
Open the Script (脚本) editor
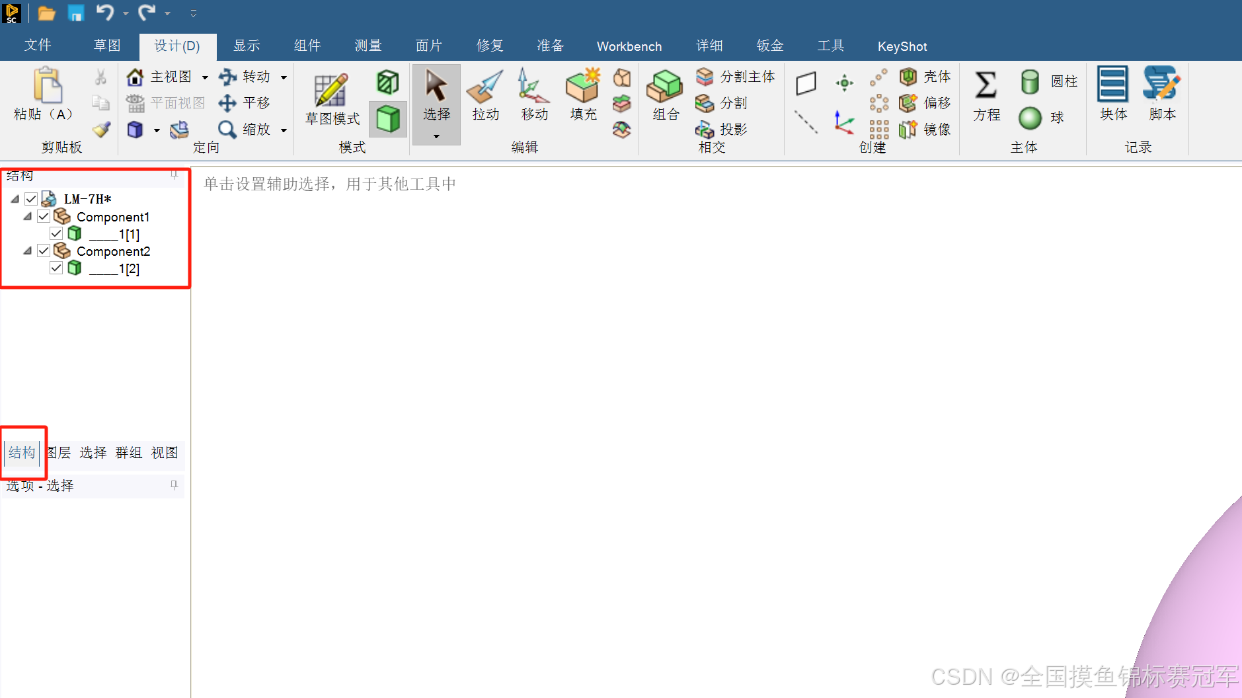click(1162, 94)
